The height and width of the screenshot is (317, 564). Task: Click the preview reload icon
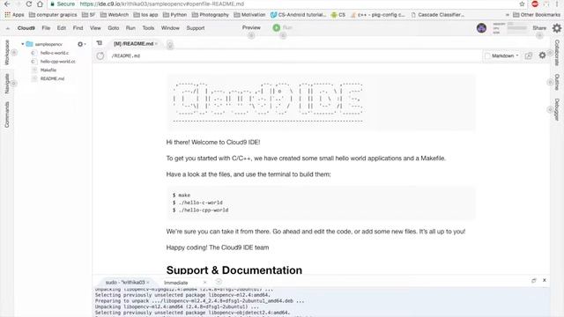coord(100,55)
